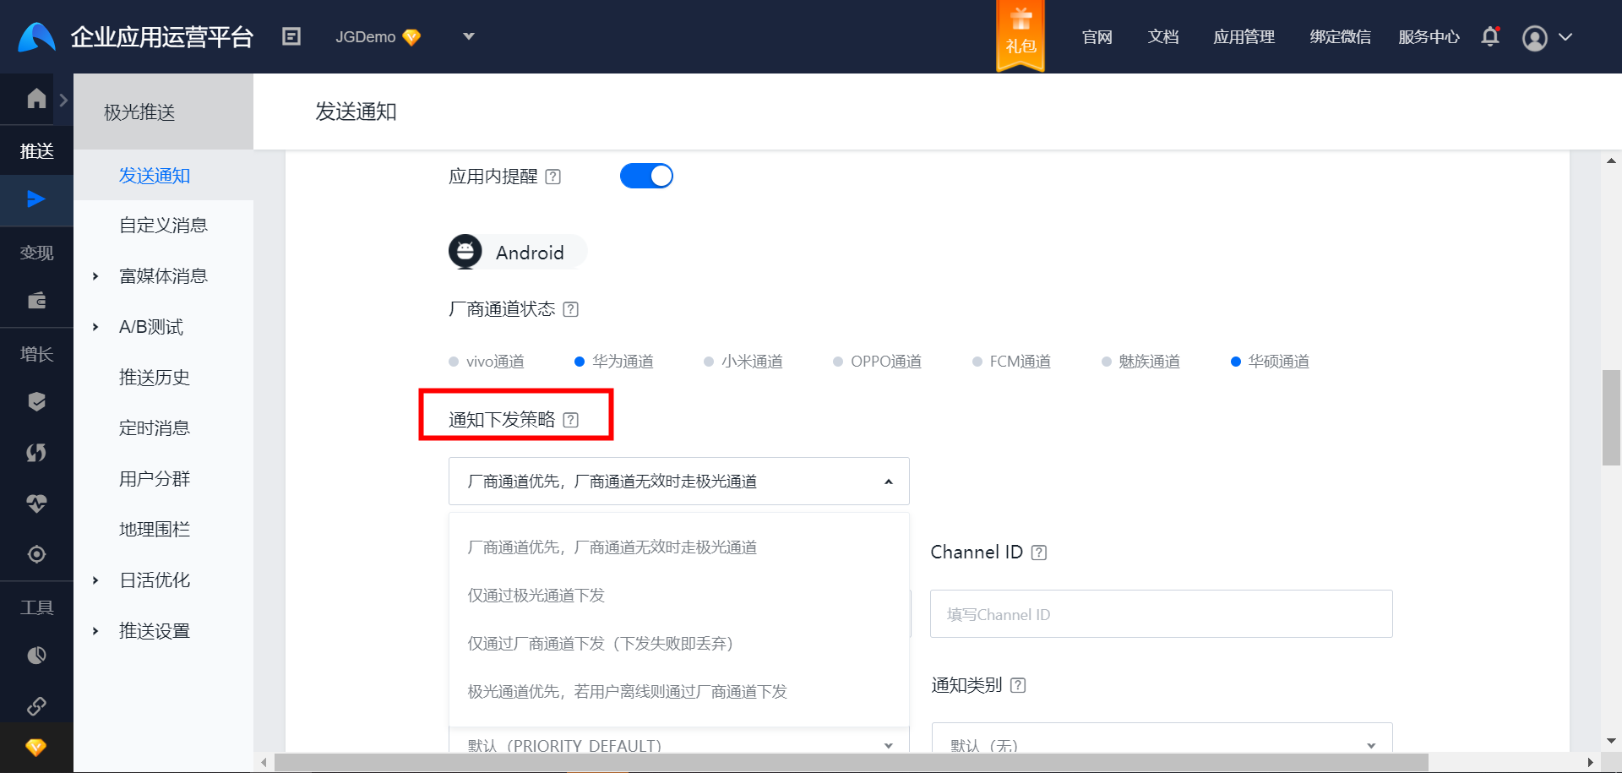Click the JGDemo diamond badge
The height and width of the screenshot is (773, 1622).
[x=411, y=37]
